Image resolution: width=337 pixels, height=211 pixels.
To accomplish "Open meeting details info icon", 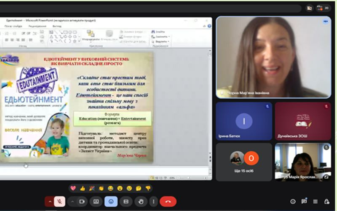I will (x=293, y=202).
